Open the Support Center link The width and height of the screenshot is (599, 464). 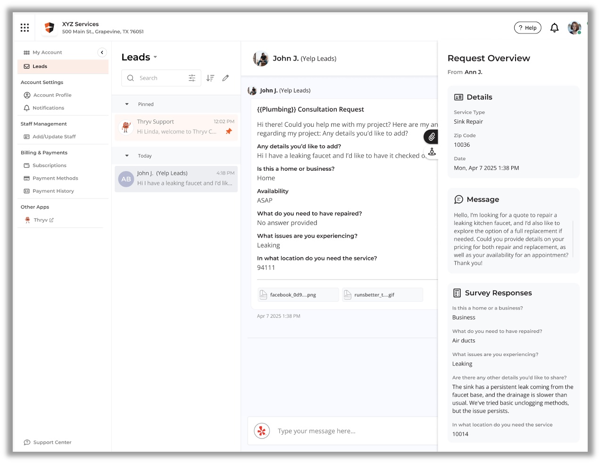52,442
